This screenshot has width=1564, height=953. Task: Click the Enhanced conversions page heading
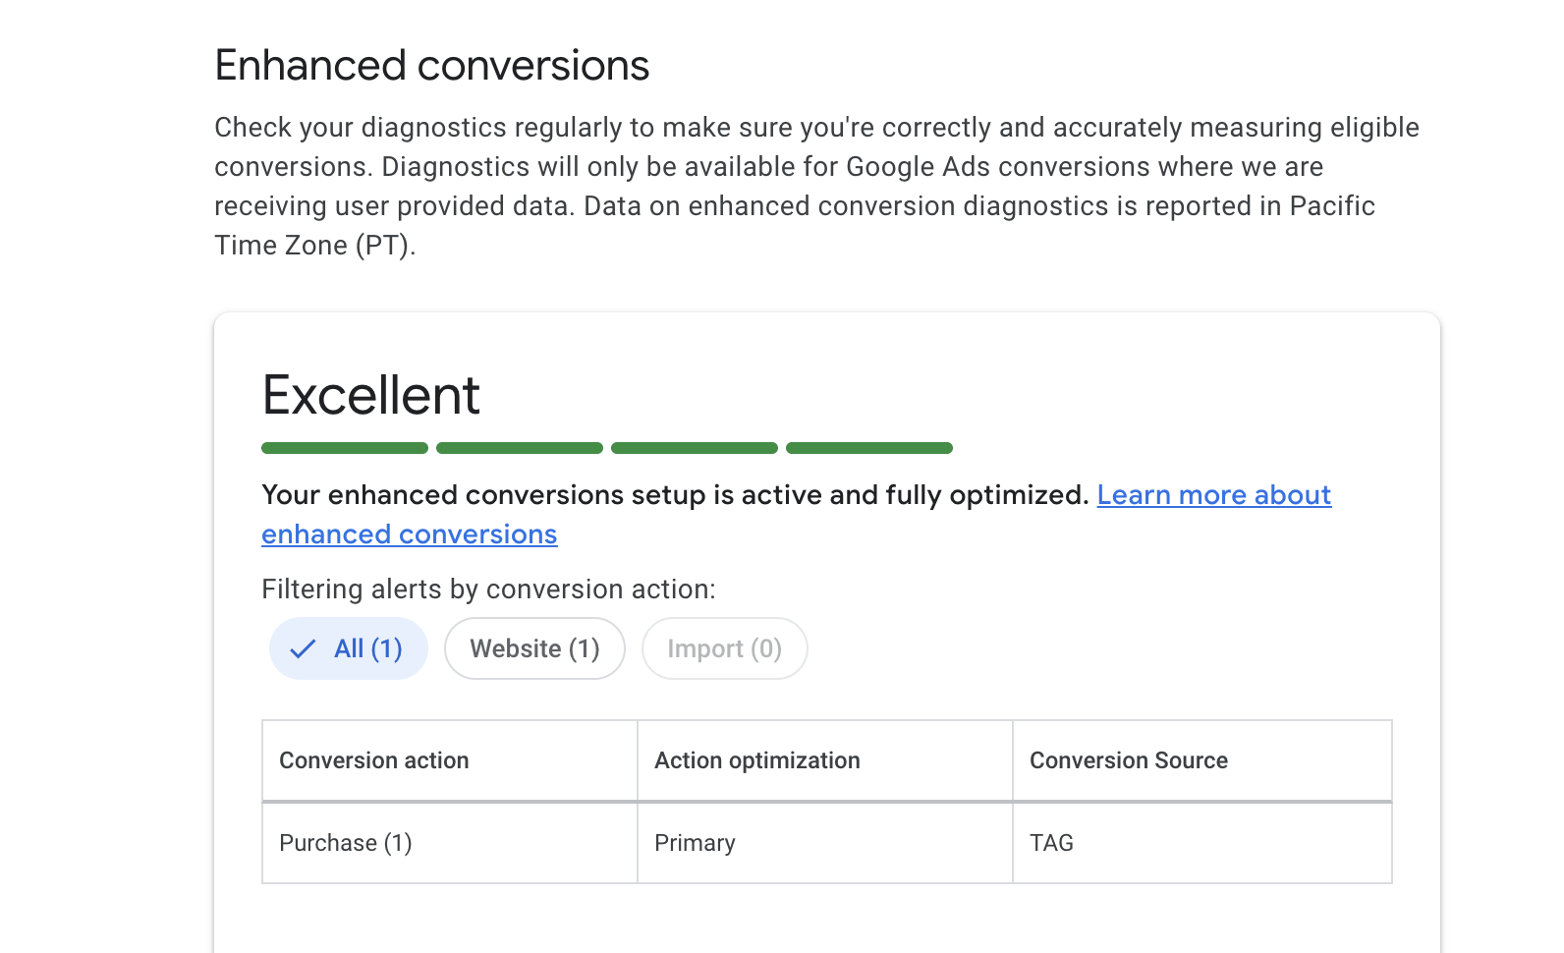tap(432, 66)
